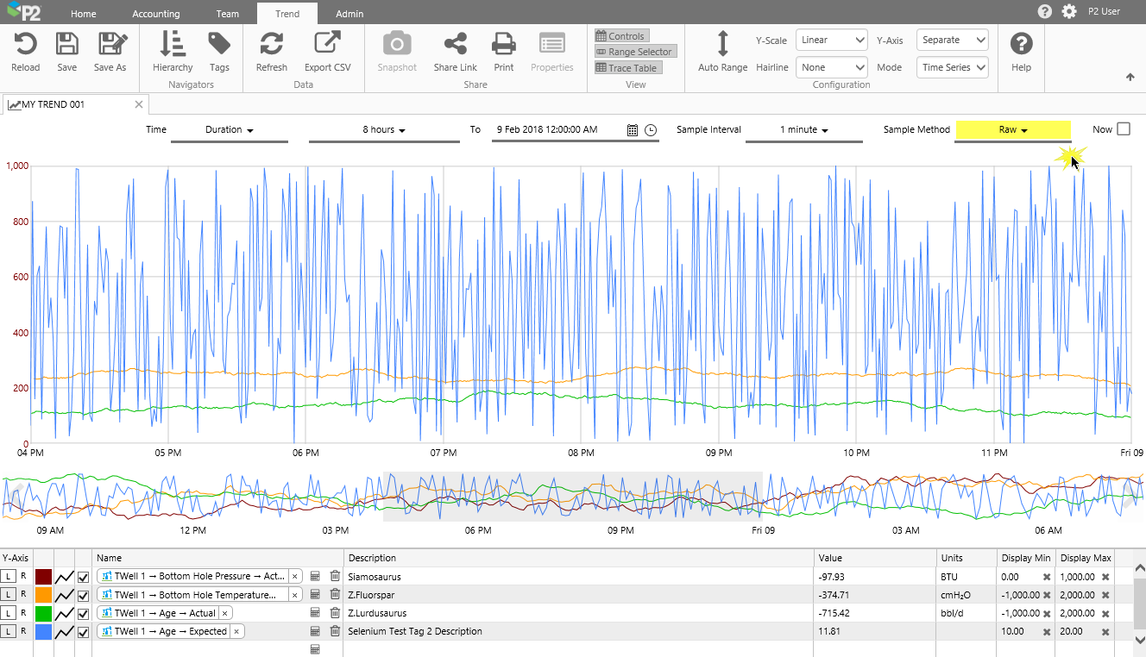1146x657 pixels.
Task: Tick the Now checkbox
Action: 1123,129
